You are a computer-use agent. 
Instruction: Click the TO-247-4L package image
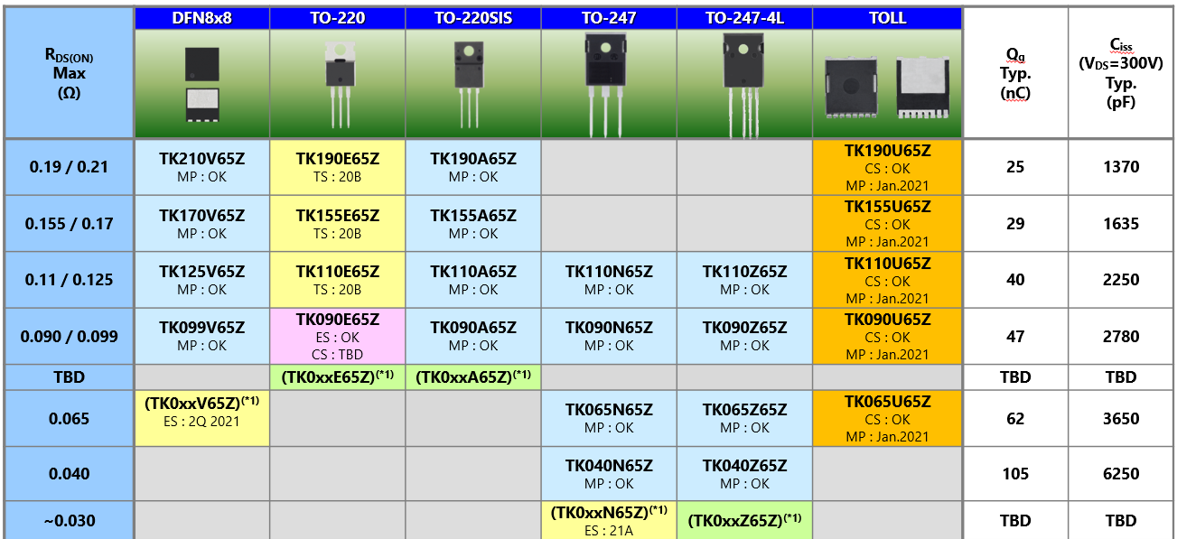(743, 84)
